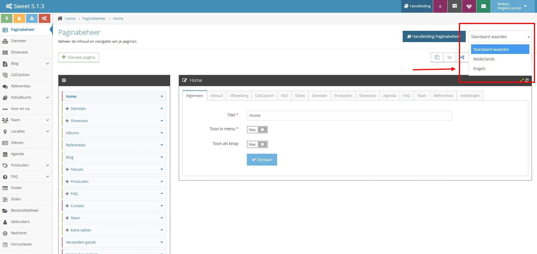Click the refresh icon in Home panel header
Screen dimensions: 537x254
[x=527, y=80]
